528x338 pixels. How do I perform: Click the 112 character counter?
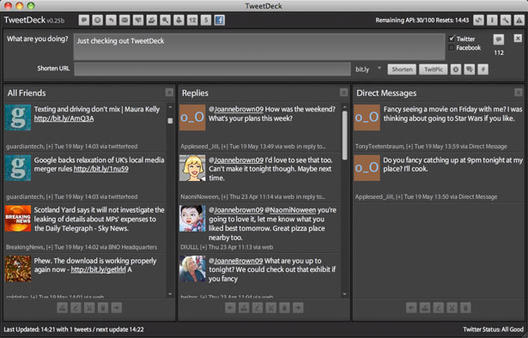point(499,52)
